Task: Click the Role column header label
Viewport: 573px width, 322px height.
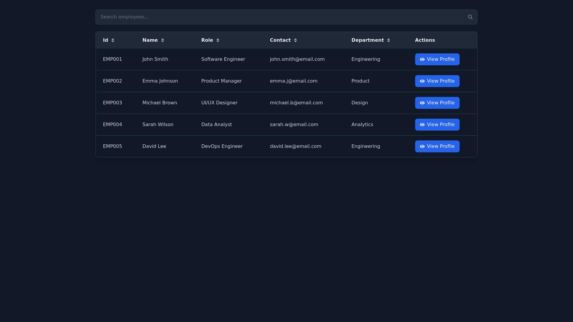Action: [x=207, y=40]
